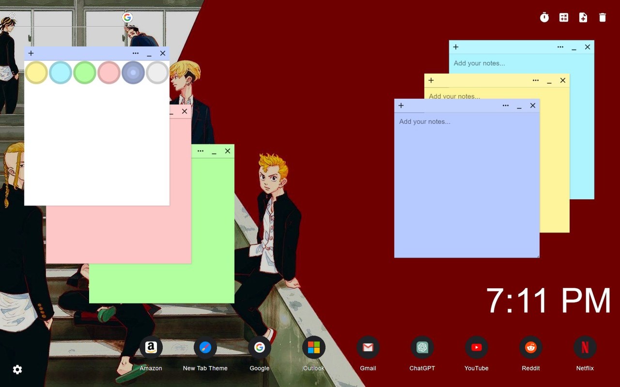
Task: Create a new sticky note
Action: pos(583,17)
